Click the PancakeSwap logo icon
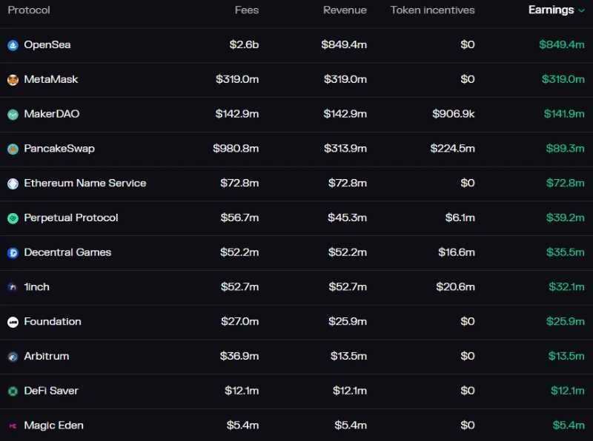This screenshot has height=441, width=593. 13,149
